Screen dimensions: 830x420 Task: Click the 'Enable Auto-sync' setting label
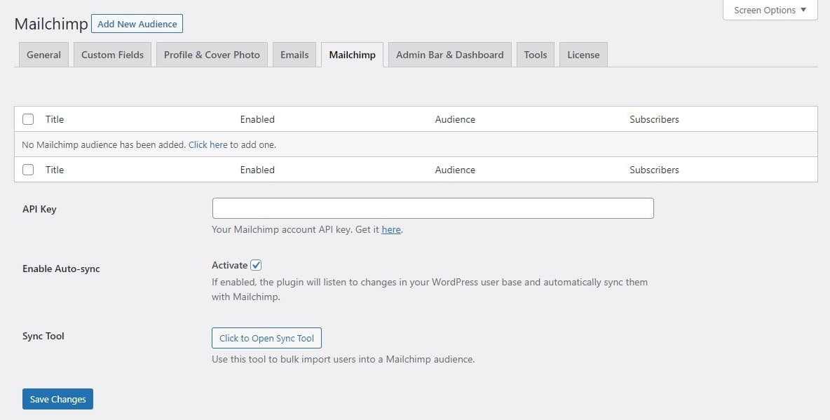pos(61,269)
